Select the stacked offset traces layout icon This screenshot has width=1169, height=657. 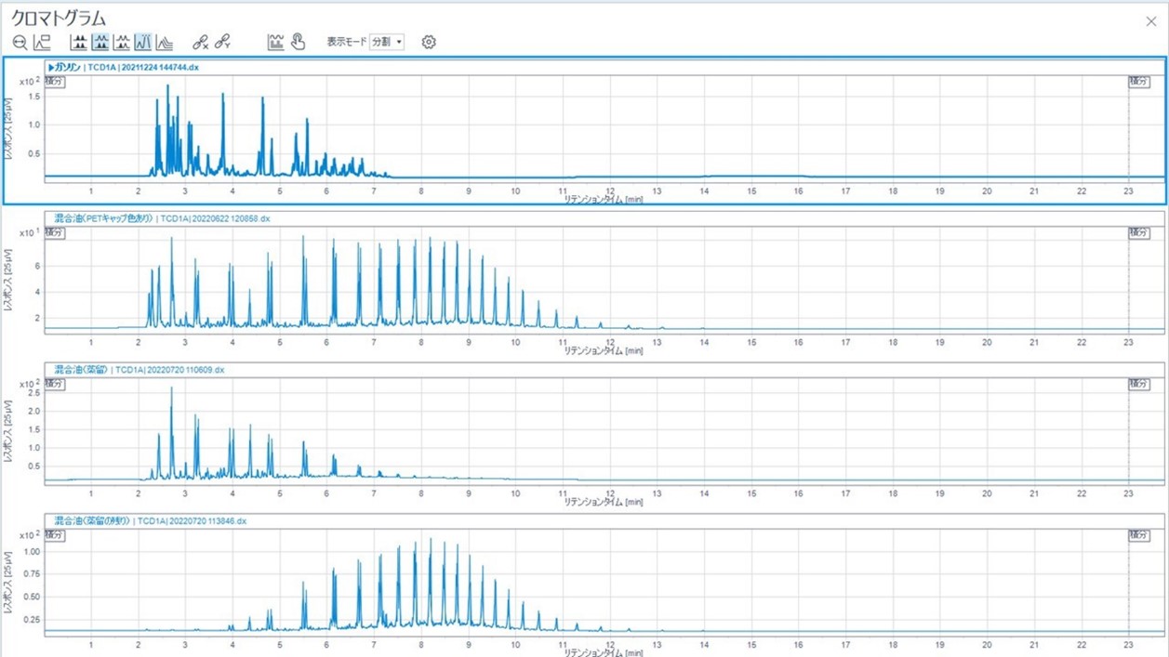point(165,42)
